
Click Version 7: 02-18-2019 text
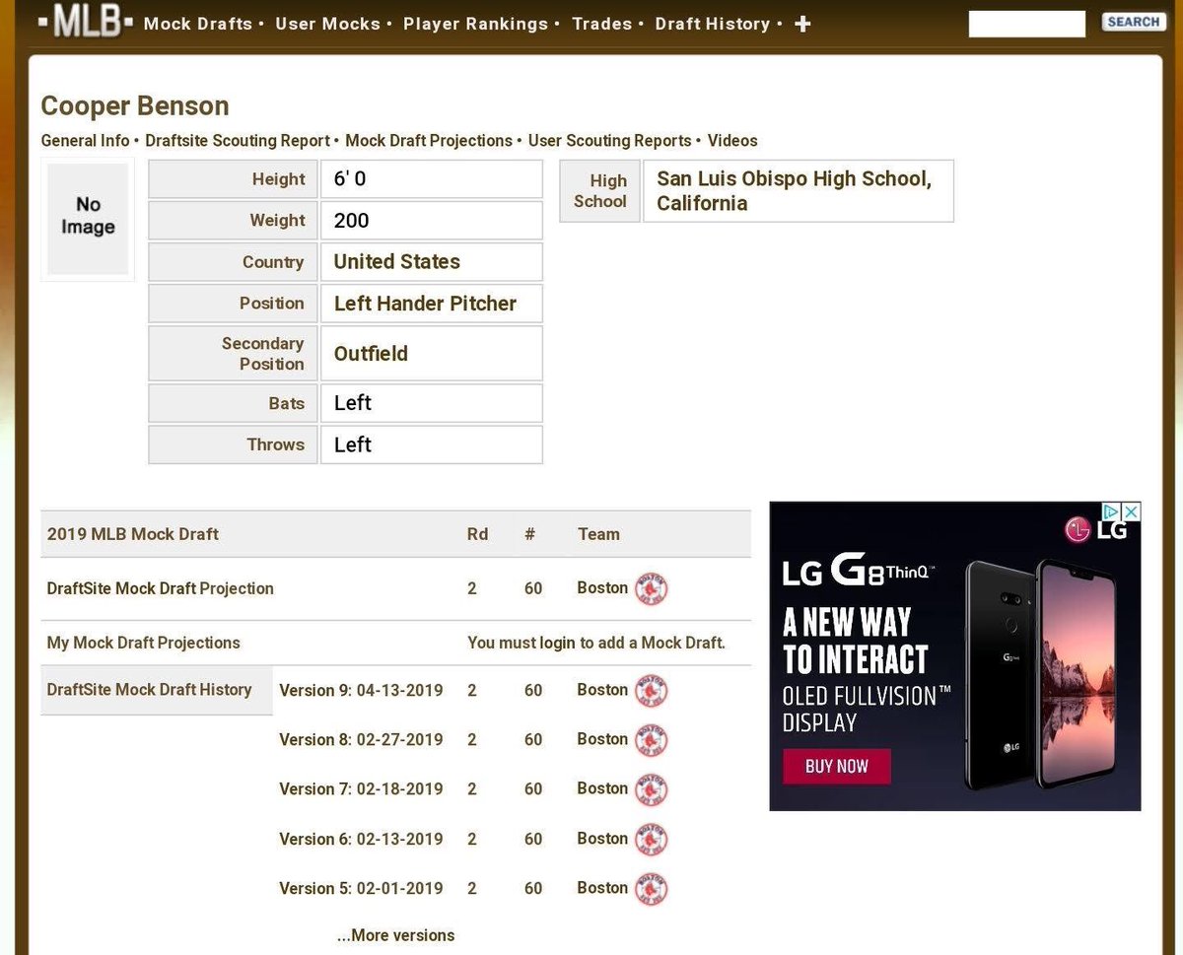pos(361,789)
